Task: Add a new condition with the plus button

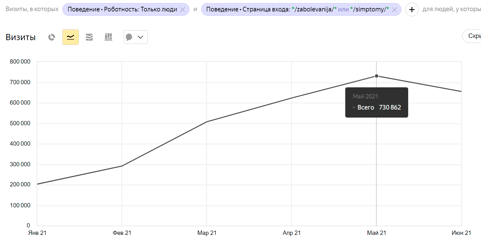Action: point(412,10)
